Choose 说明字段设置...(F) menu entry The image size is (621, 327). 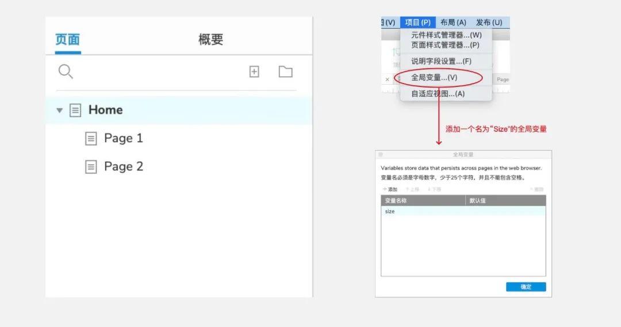[441, 62]
